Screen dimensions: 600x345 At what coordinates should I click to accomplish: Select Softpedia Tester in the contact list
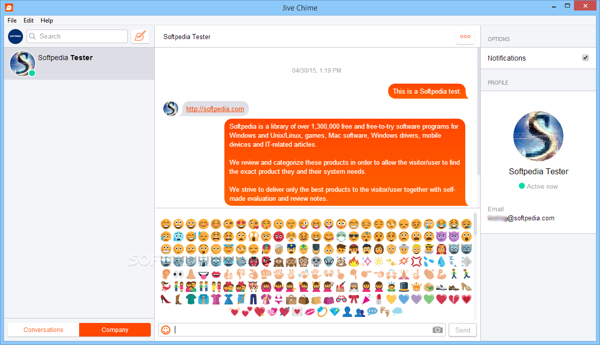[79, 64]
